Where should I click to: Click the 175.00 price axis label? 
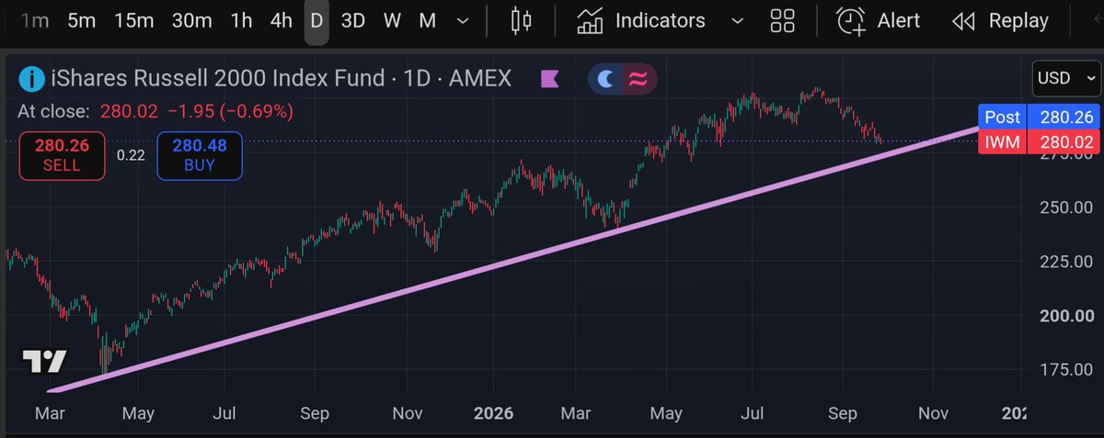1065,369
